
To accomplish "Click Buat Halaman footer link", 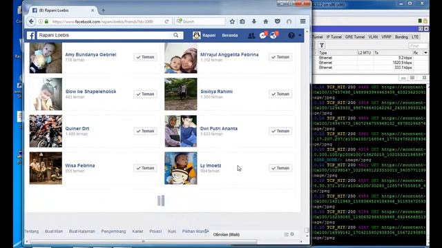I will 81,231.
